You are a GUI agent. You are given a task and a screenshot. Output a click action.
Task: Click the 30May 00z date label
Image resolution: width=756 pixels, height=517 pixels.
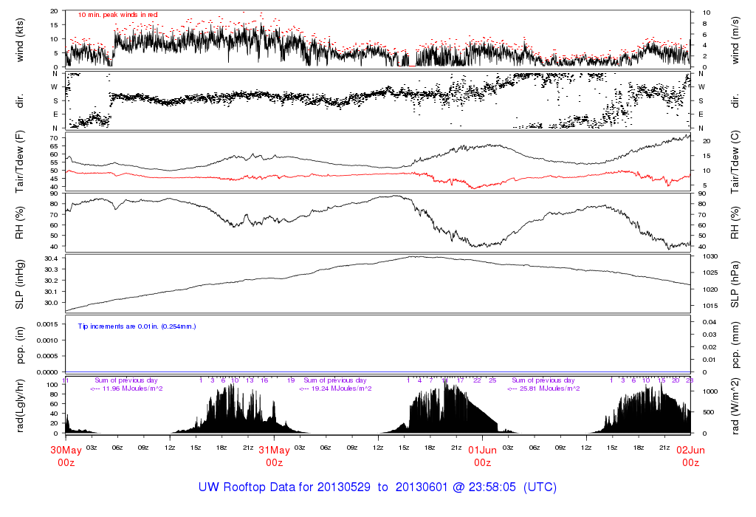tap(66, 456)
